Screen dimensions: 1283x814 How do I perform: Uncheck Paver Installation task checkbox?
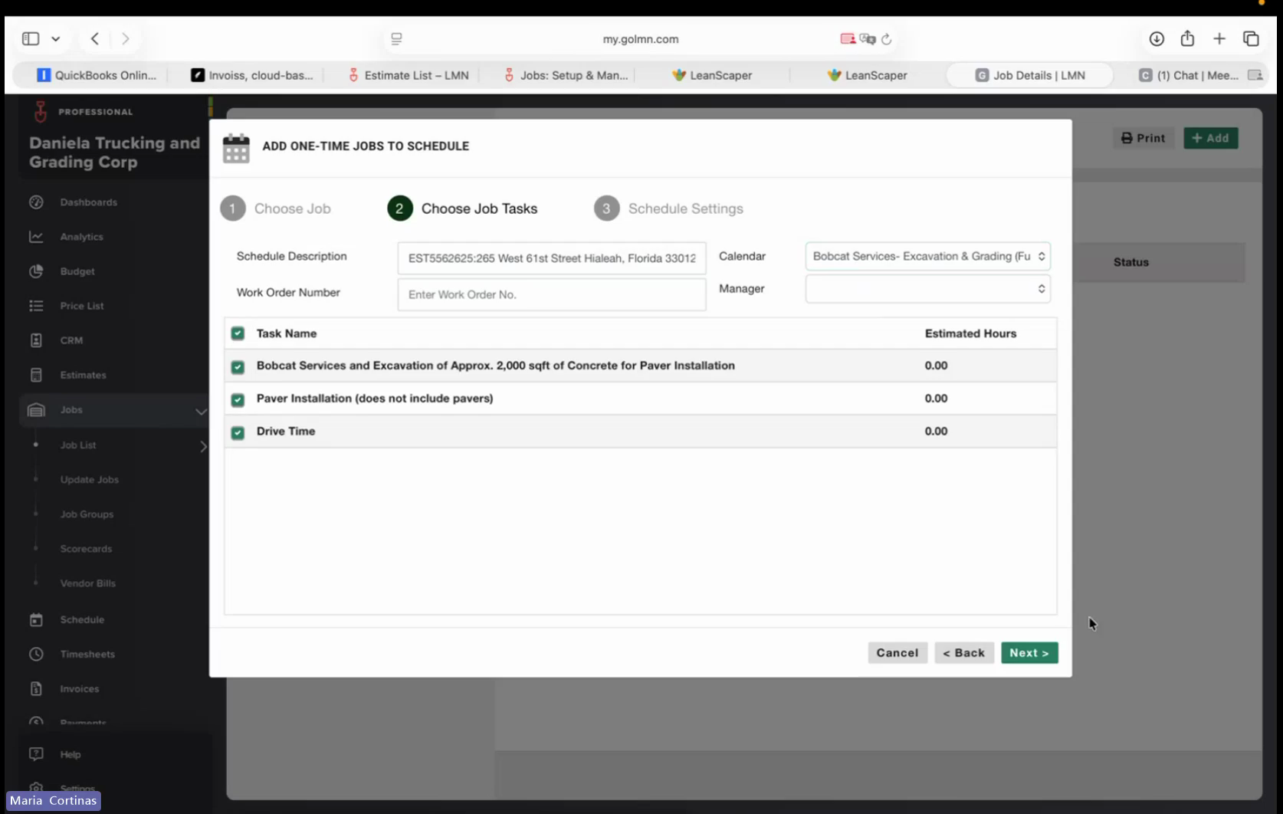[238, 399]
